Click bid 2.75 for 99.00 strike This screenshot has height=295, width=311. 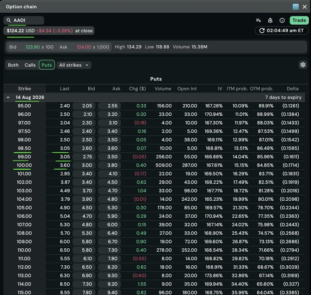tap(84, 157)
